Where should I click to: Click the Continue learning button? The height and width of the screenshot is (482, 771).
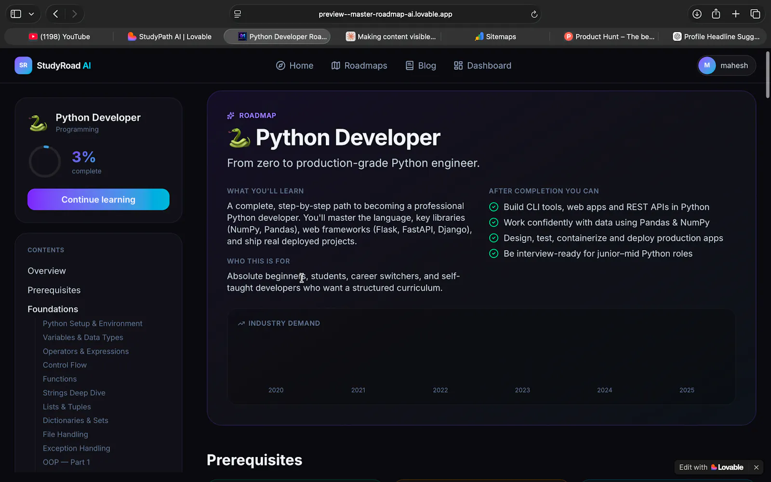pyautogui.click(x=98, y=200)
